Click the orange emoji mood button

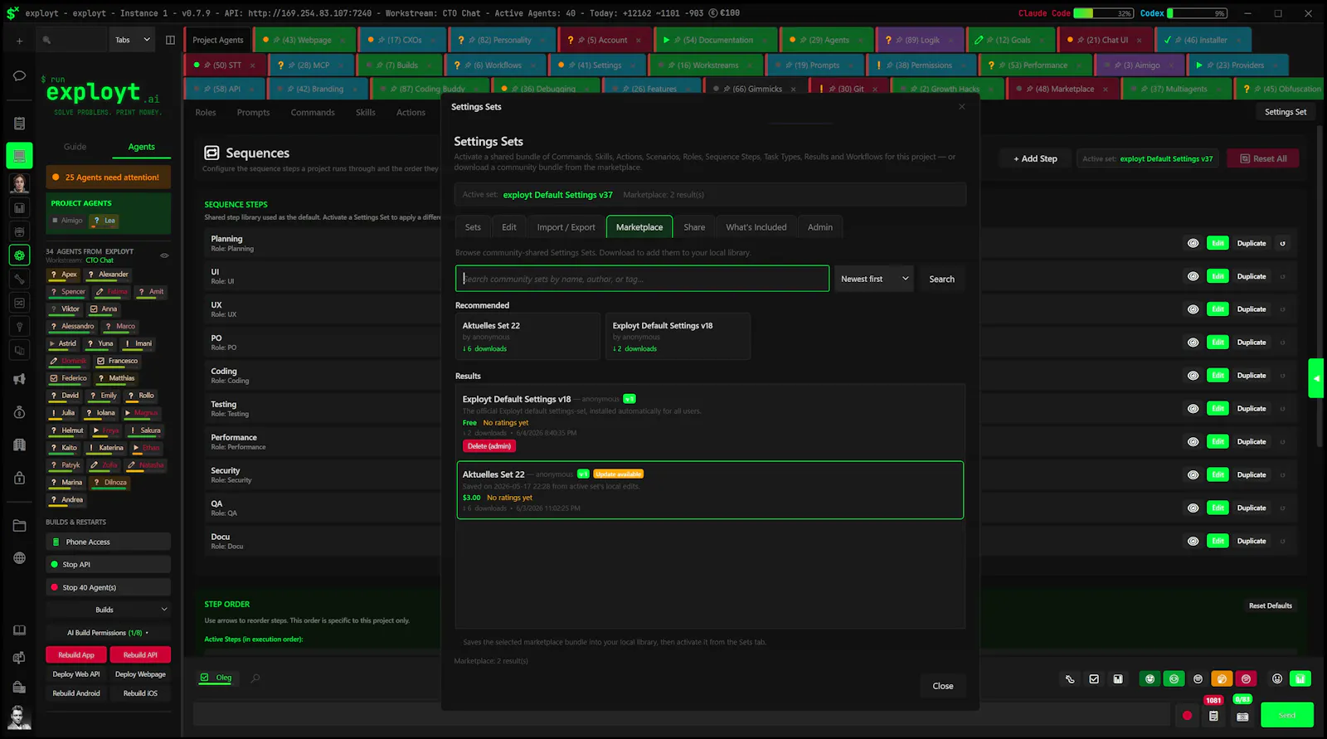(1222, 679)
